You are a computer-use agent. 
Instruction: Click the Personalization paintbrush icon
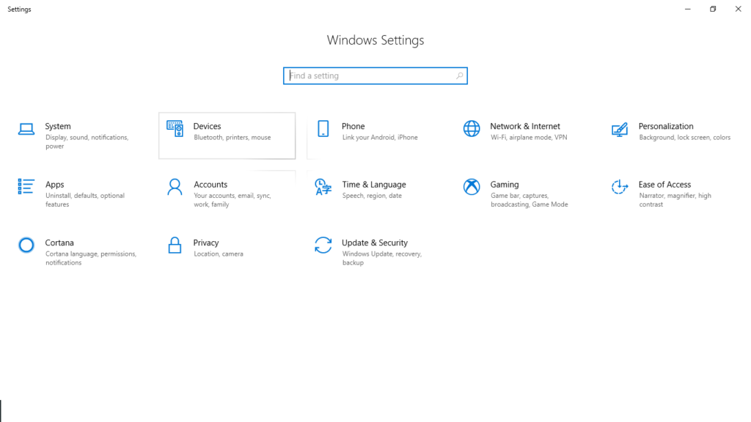(620, 129)
